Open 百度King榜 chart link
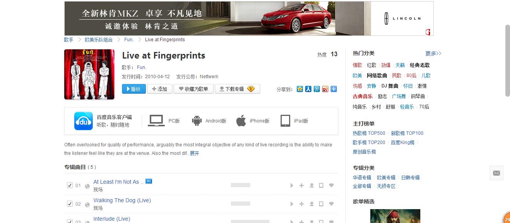This screenshot has width=510, height=223. 403,143
